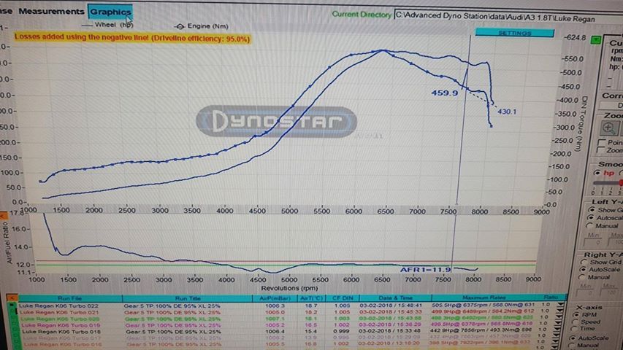Click the 03-02-2018 / 15:48:41 date cell
623x350 pixels.
(391, 306)
